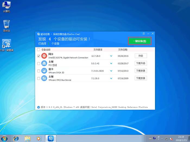Image resolution: width=190 pixels, height=142 pixels.
Task: Switch to 驱动总裁 taskbar button
Action: 51,138
